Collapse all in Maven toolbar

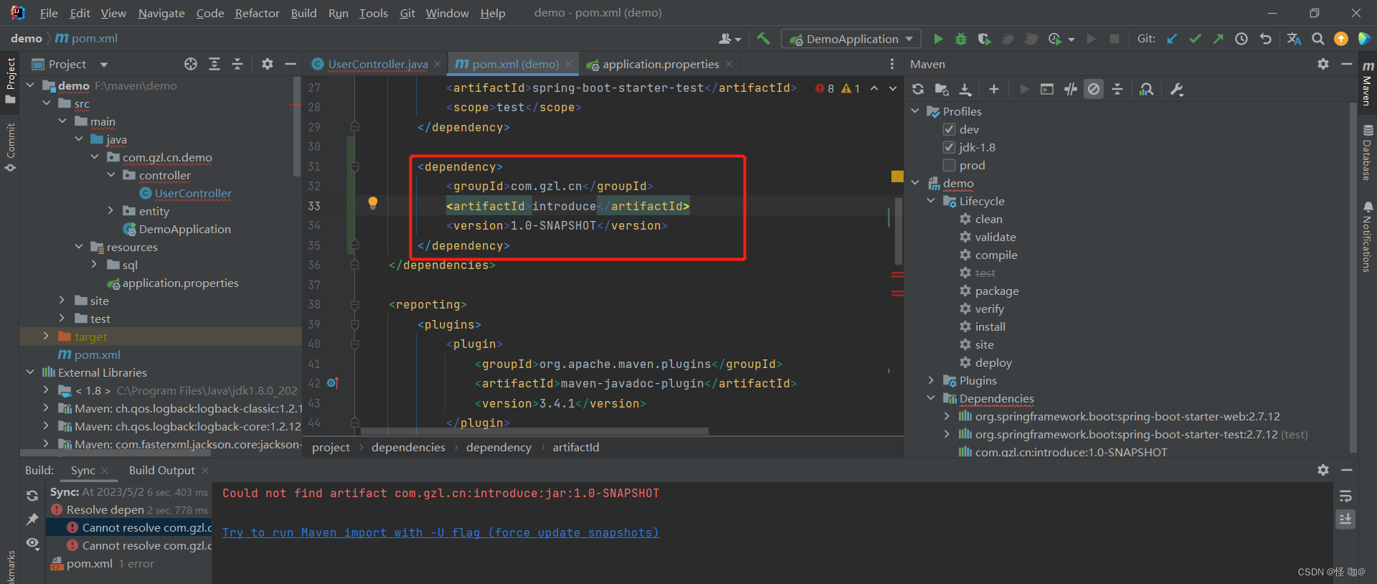tap(1117, 89)
